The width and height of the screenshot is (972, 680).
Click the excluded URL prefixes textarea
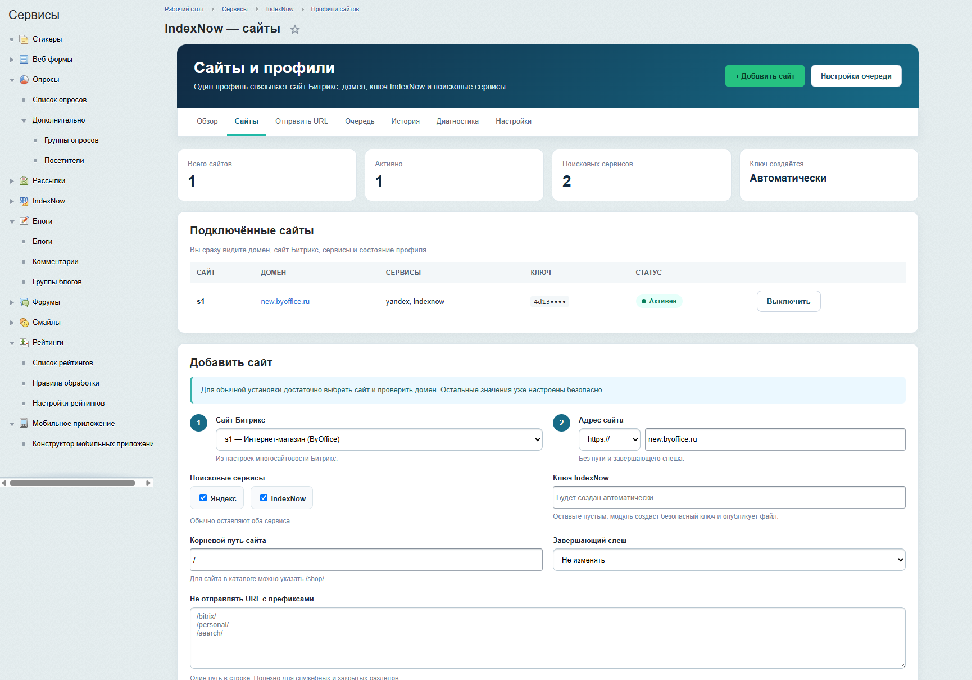pyautogui.click(x=548, y=638)
